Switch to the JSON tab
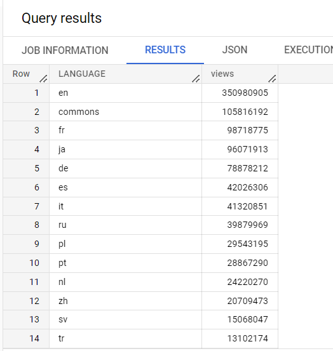Image resolution: width=333 pixels, height=351 pixels. click(234, 50)
